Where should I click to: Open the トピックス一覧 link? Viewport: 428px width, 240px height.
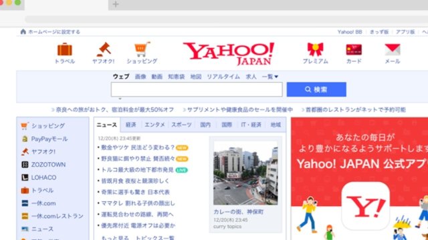pos(154,238)
